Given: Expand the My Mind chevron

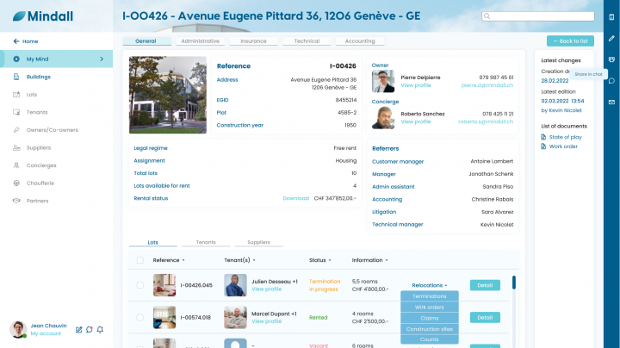Looking at the screenshot, I should click(x=102, y=59).
